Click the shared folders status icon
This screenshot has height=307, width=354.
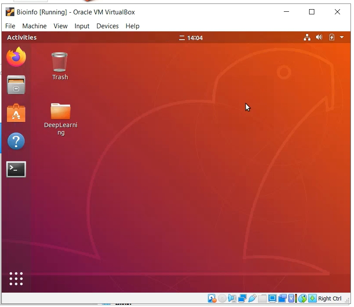click(x=262, y=299)
